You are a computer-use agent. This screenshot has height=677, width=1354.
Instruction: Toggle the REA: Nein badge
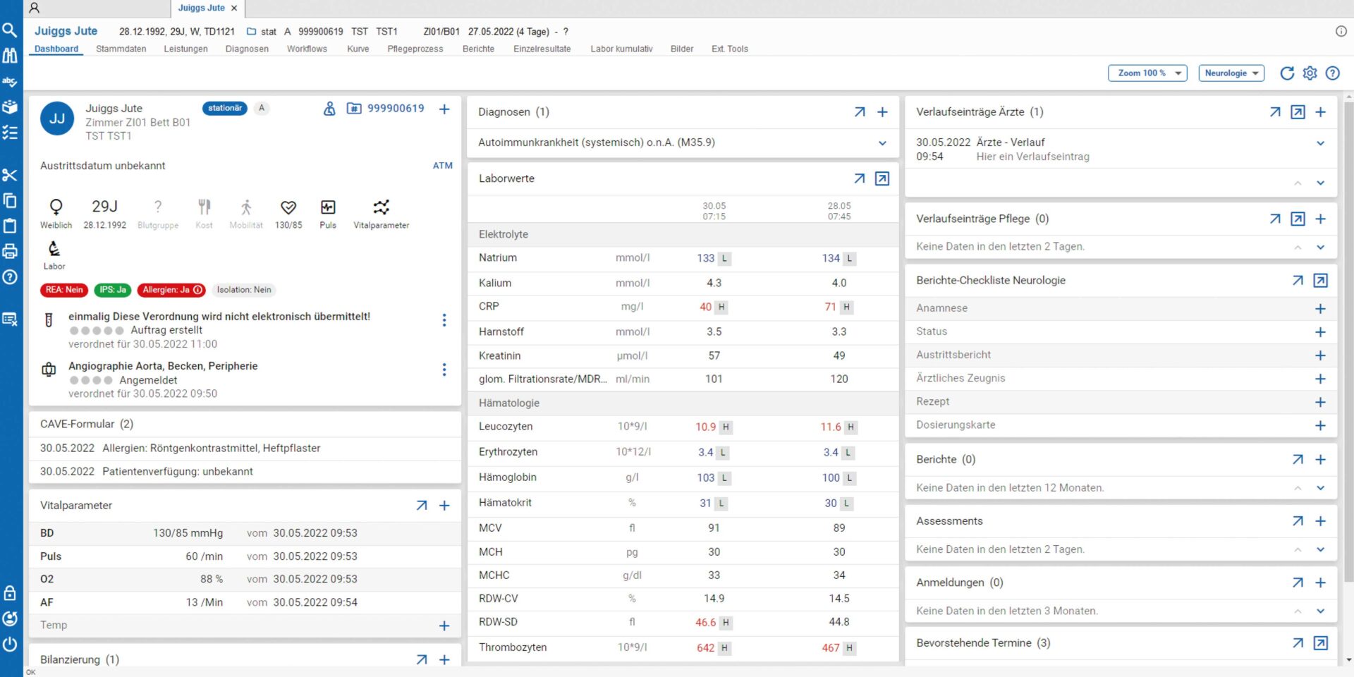tap(64, 290)
